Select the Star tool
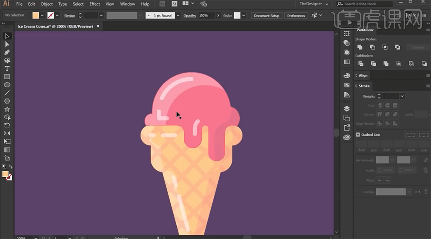The image size is (431, 239). [7, 109]
